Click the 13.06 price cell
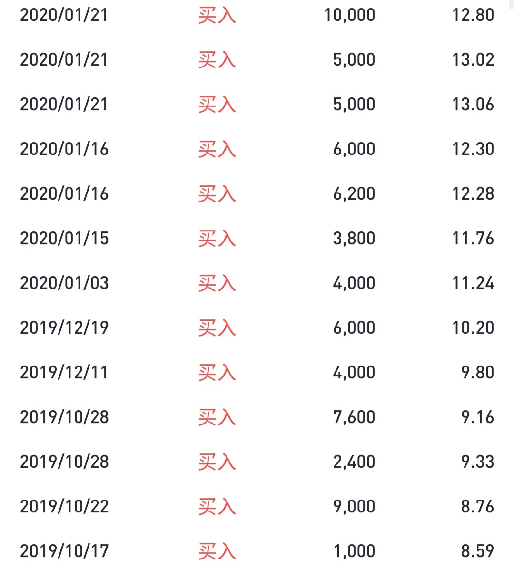Image resolution: width=514 pixels, height=578 pixels. [473, 105]
